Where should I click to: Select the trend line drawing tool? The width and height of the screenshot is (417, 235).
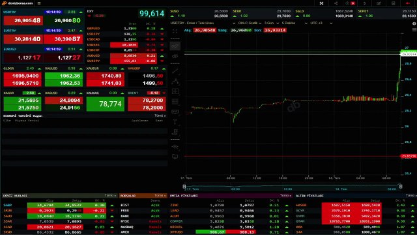[175, 71]
